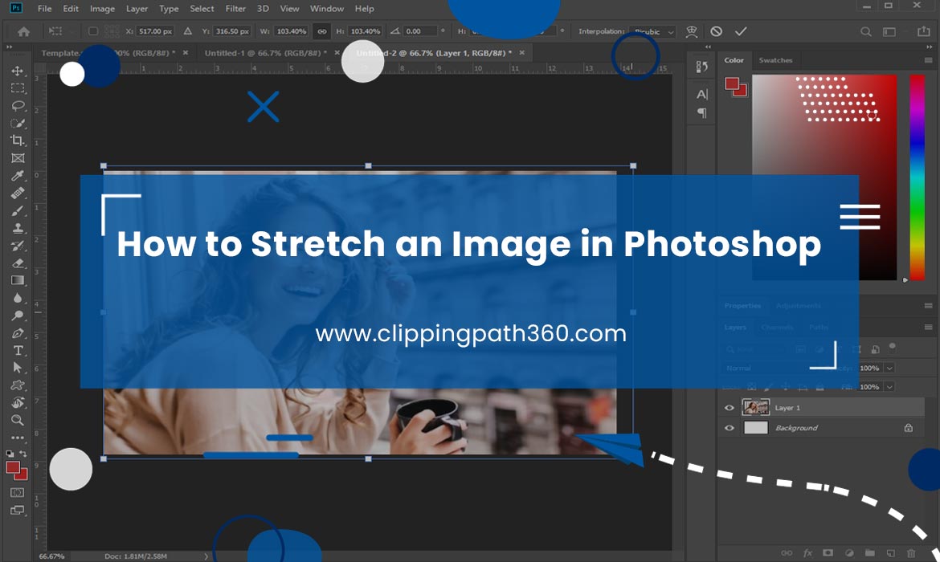
Task: Cancel the transform with the circle-slash icon
Action: (716, 31)
